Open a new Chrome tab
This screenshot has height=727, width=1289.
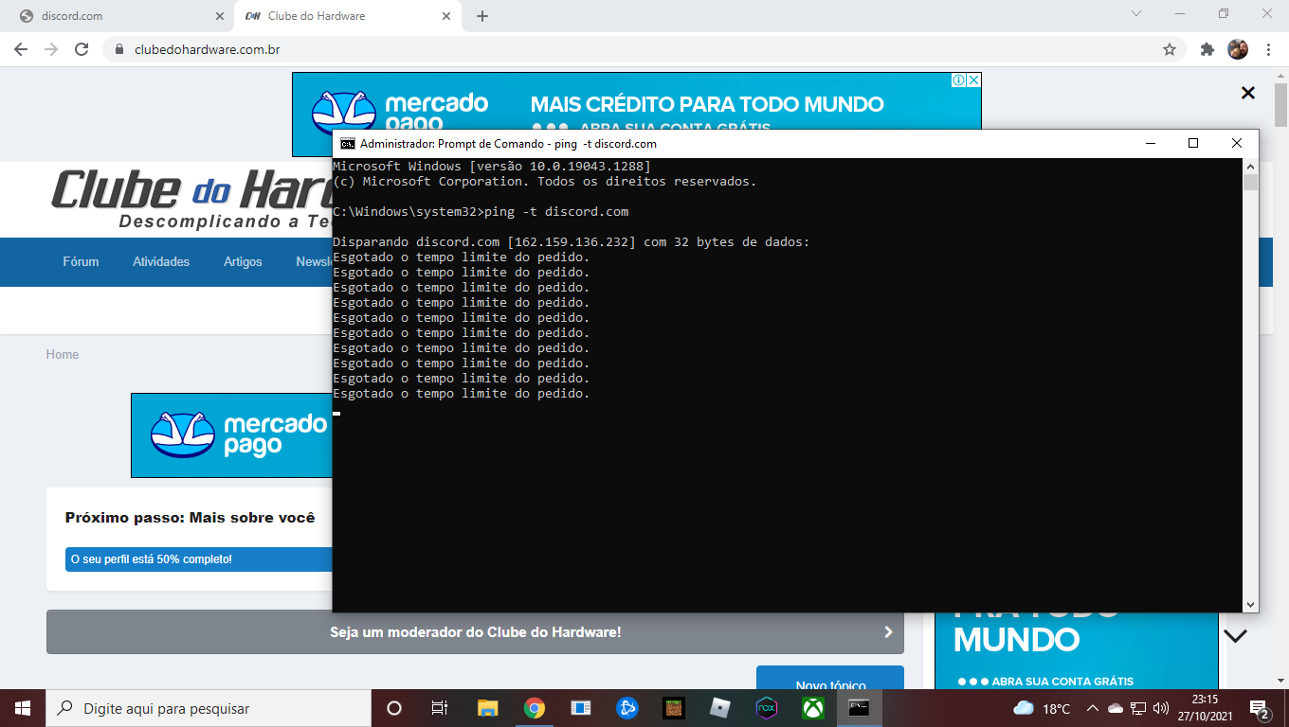(x=482, y=16)
